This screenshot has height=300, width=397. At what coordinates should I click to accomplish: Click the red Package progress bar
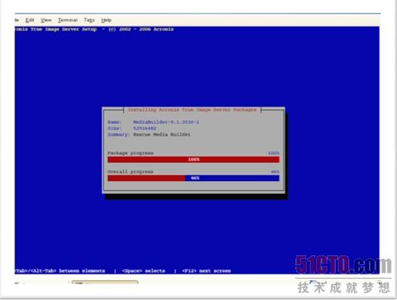click(193, 160)
